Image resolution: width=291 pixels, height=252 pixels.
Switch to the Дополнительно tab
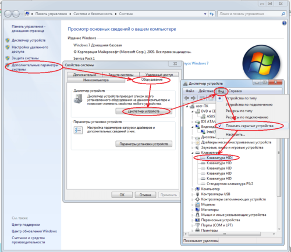coord(84,75)
